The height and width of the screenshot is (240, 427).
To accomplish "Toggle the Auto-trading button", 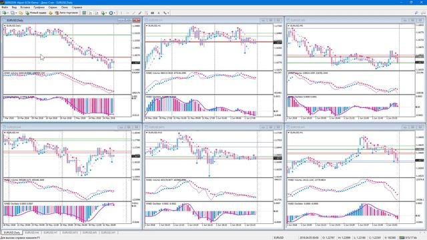I will tap(67, 13).
